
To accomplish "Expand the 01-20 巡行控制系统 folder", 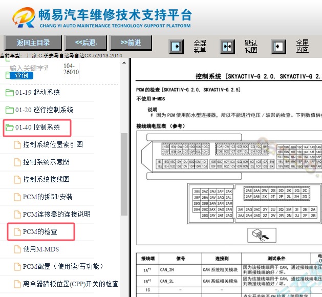I will pyautogui.click(x=44, y=110).
